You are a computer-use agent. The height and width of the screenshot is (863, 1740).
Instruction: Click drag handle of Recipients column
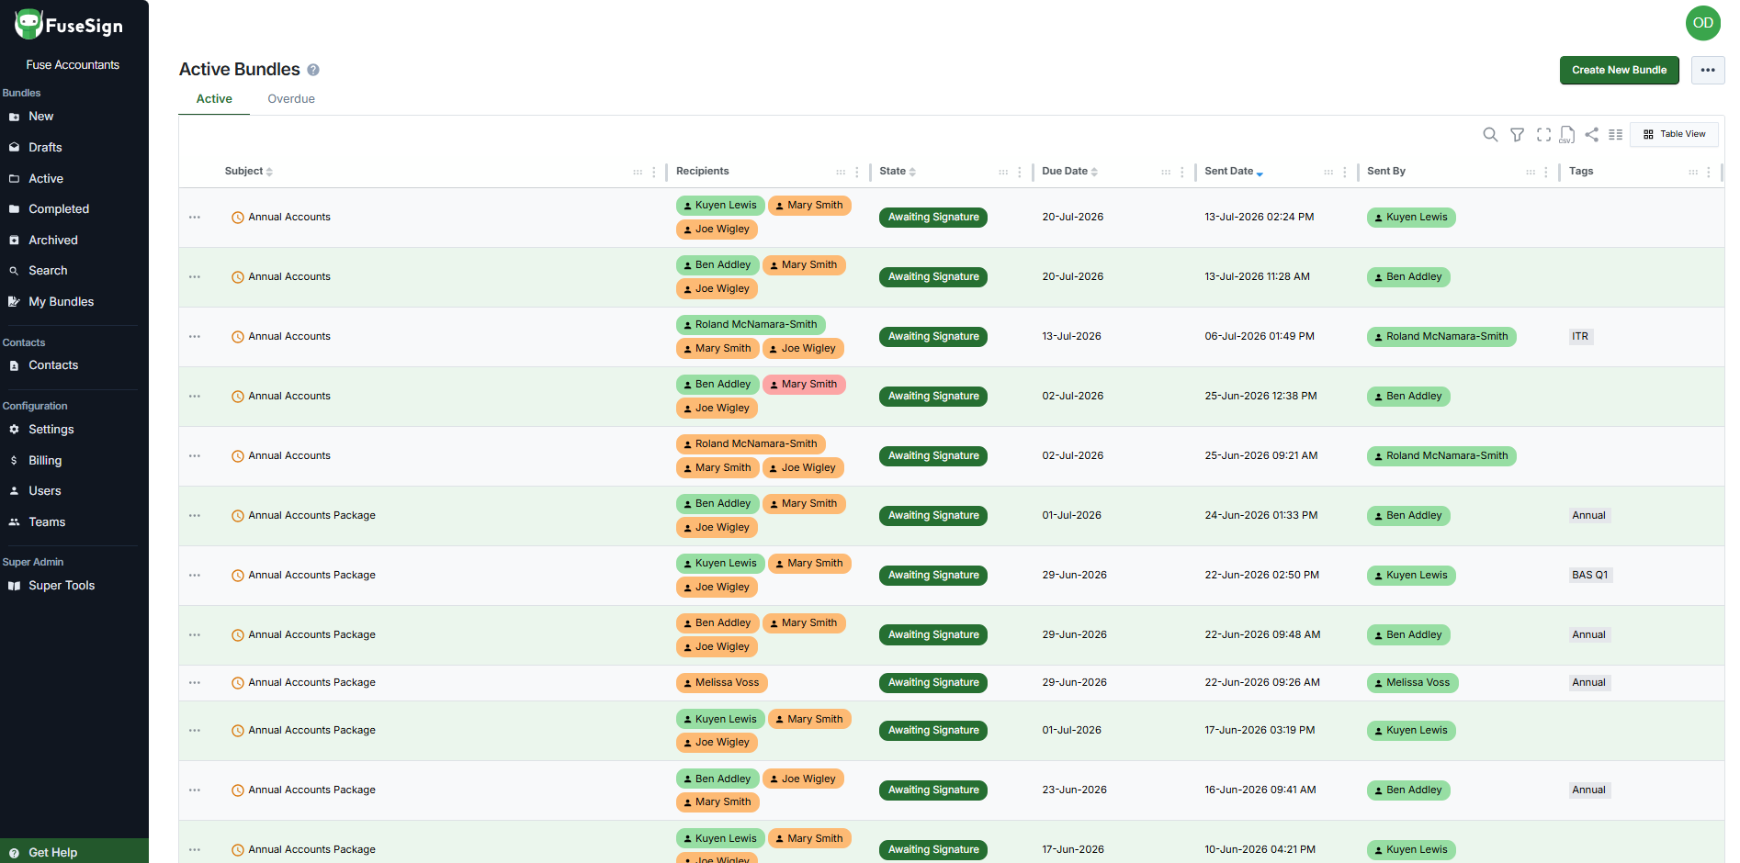(x=841, y=172)
